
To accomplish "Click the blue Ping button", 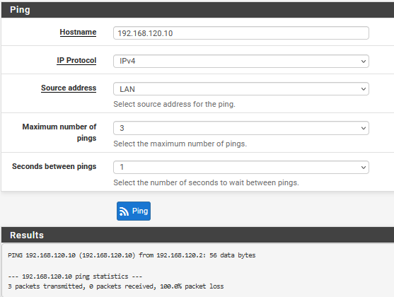I will (x=134, y=211).
